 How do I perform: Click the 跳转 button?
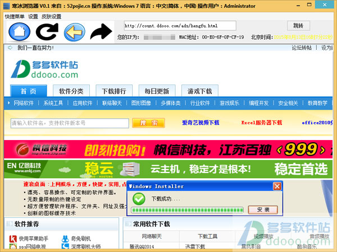[298, 26]
